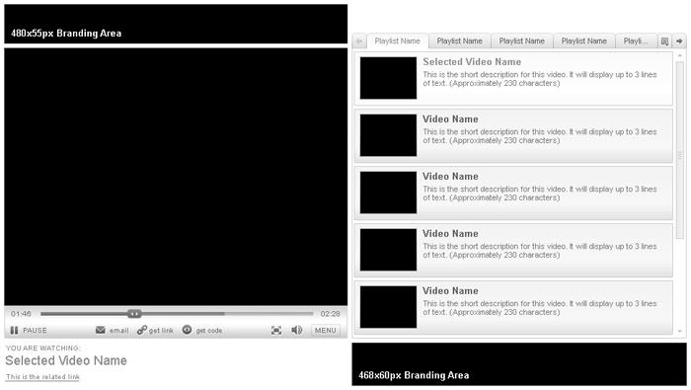Pause the video with the PAUSE button
This screenshot has height=390, width=691.
pos(29,330)
